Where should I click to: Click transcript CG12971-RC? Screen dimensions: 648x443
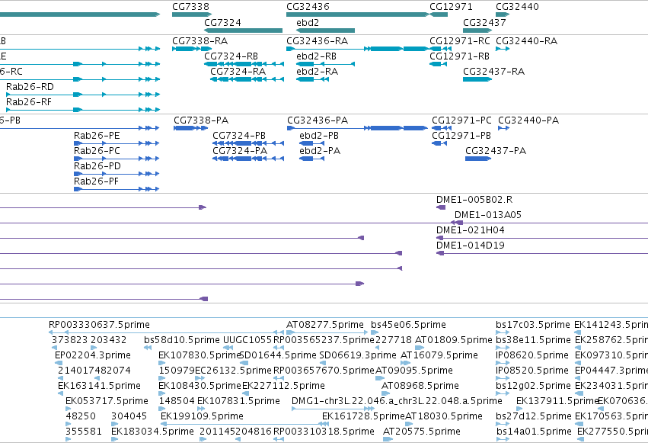click(x=460, y=41)
